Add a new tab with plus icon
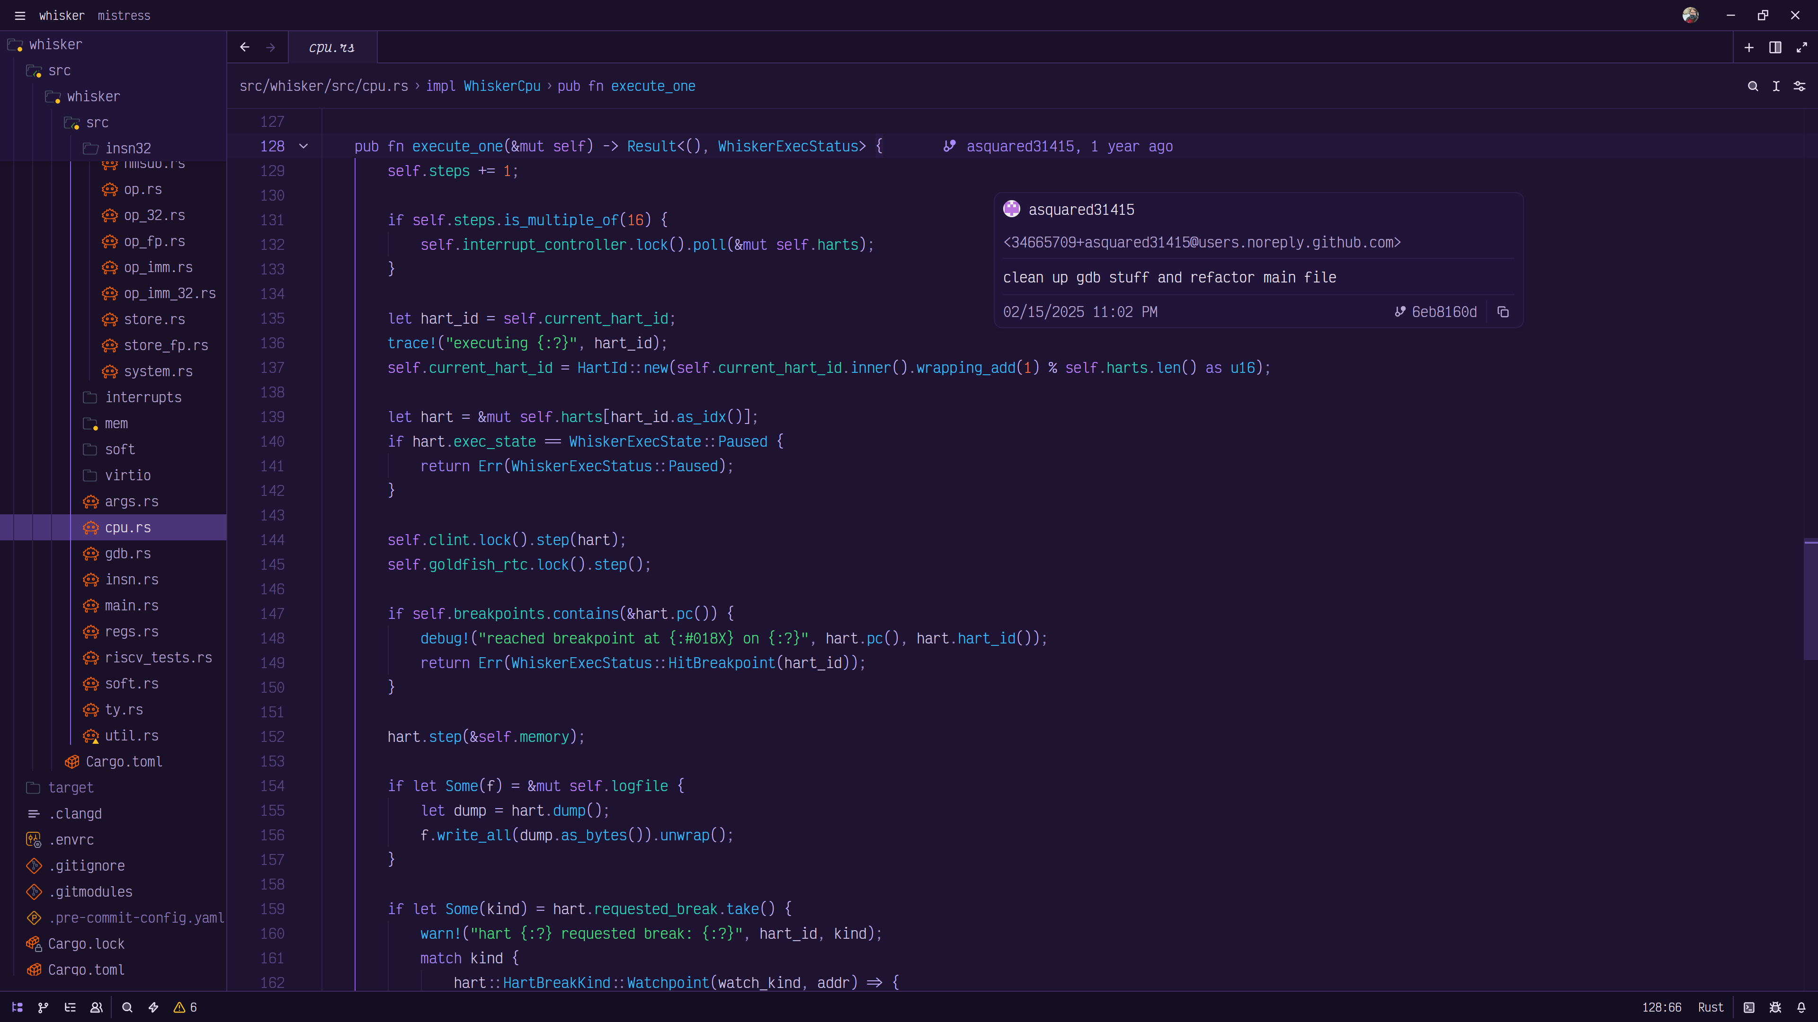1818x1022 pixels. (1749, 47)
